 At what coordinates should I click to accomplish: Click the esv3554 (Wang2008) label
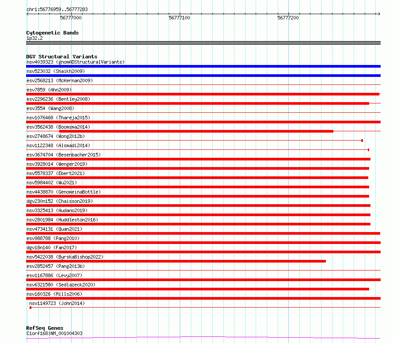(50, 108)
